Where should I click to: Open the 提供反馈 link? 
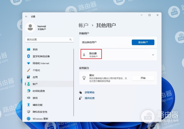point(90,98)
